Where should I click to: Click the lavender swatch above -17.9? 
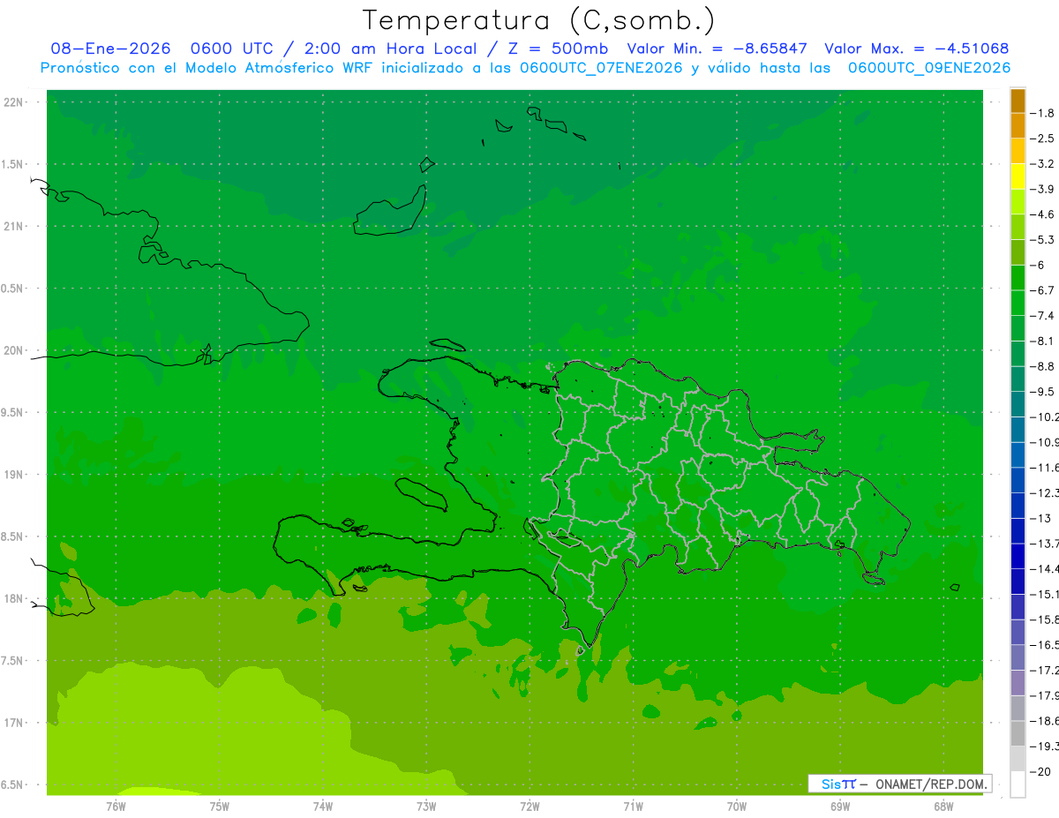coord(1018,683)
